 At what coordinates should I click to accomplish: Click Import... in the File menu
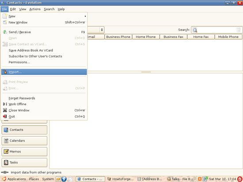point(44,72)
